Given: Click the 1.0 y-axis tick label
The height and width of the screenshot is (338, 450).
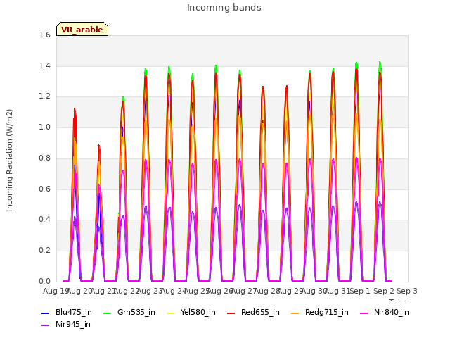Looking at the screenshot, I should click(45, 127).
